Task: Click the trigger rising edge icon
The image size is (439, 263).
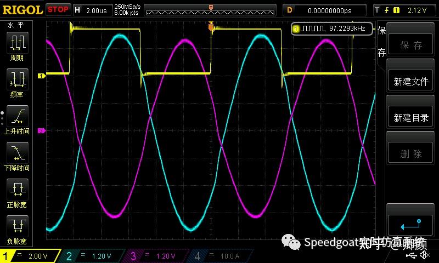Action: point(387,10)
